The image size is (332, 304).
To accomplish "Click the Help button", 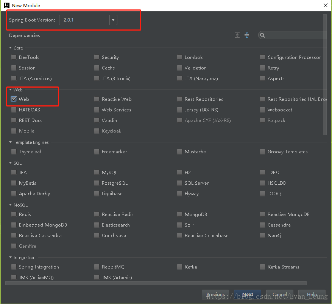I will click(x=312, y=295).
